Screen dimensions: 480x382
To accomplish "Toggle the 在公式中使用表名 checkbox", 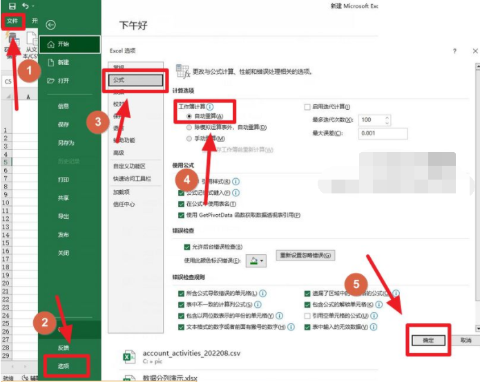I will [181, 204].
